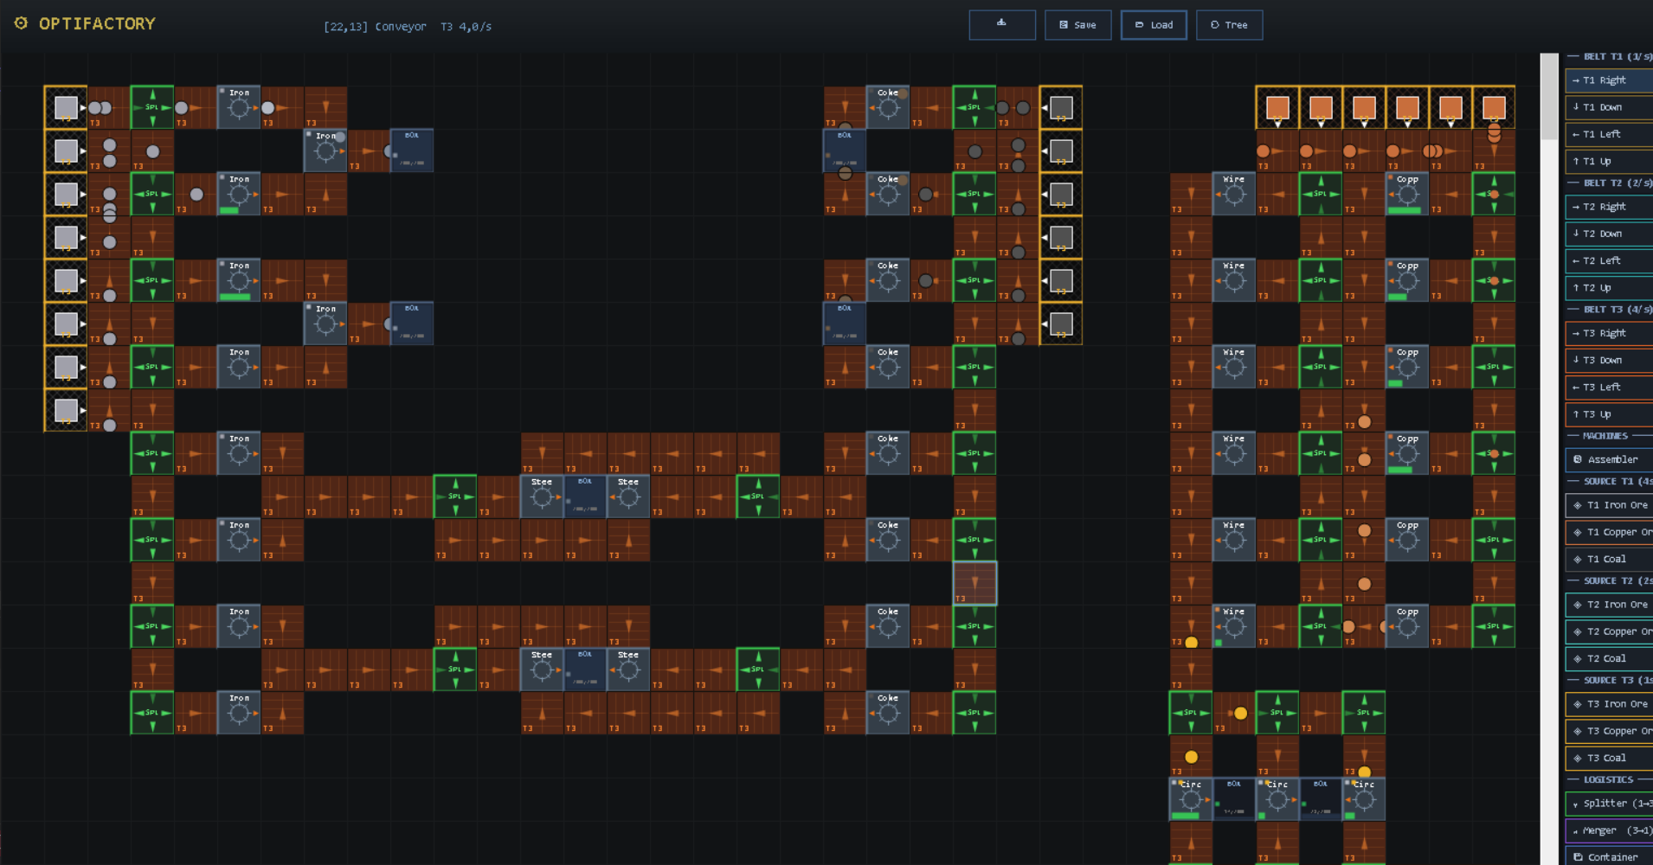The image size is (1653, 865).
Task: Click the Save button
Action: (x=1077, y=25)
